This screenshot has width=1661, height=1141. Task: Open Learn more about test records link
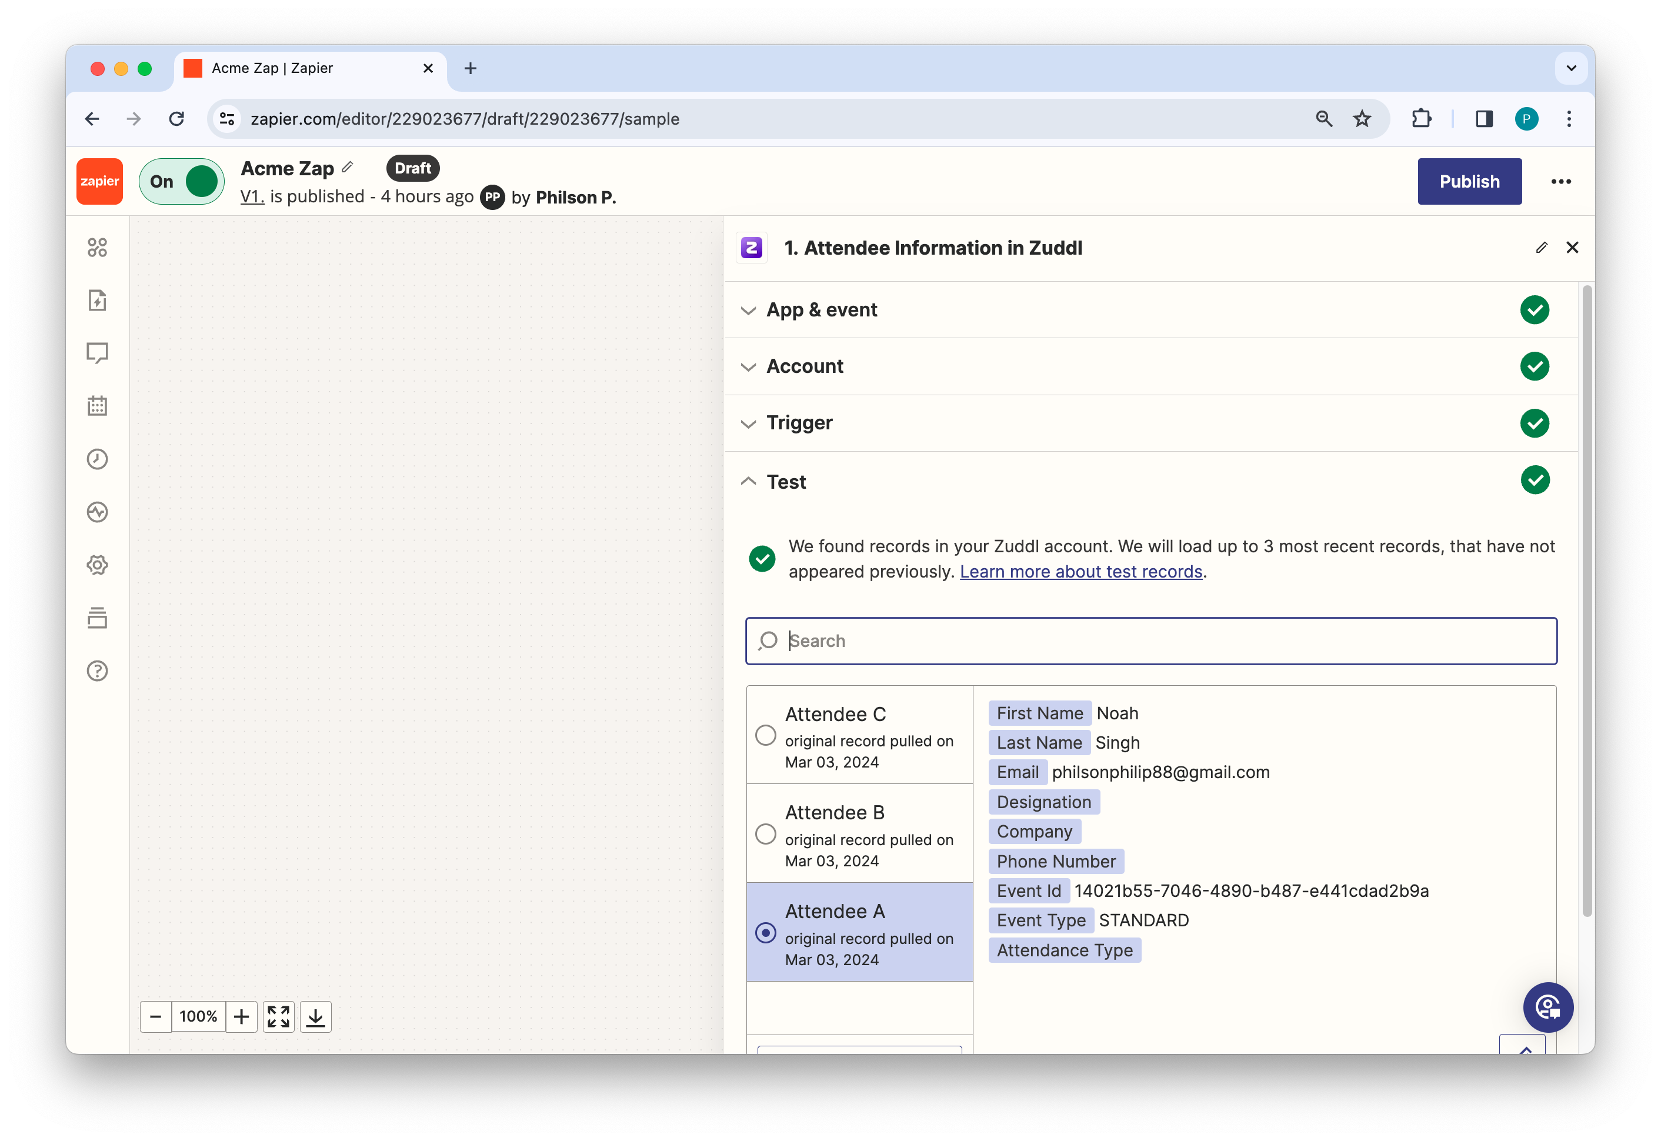point(1080,572)
